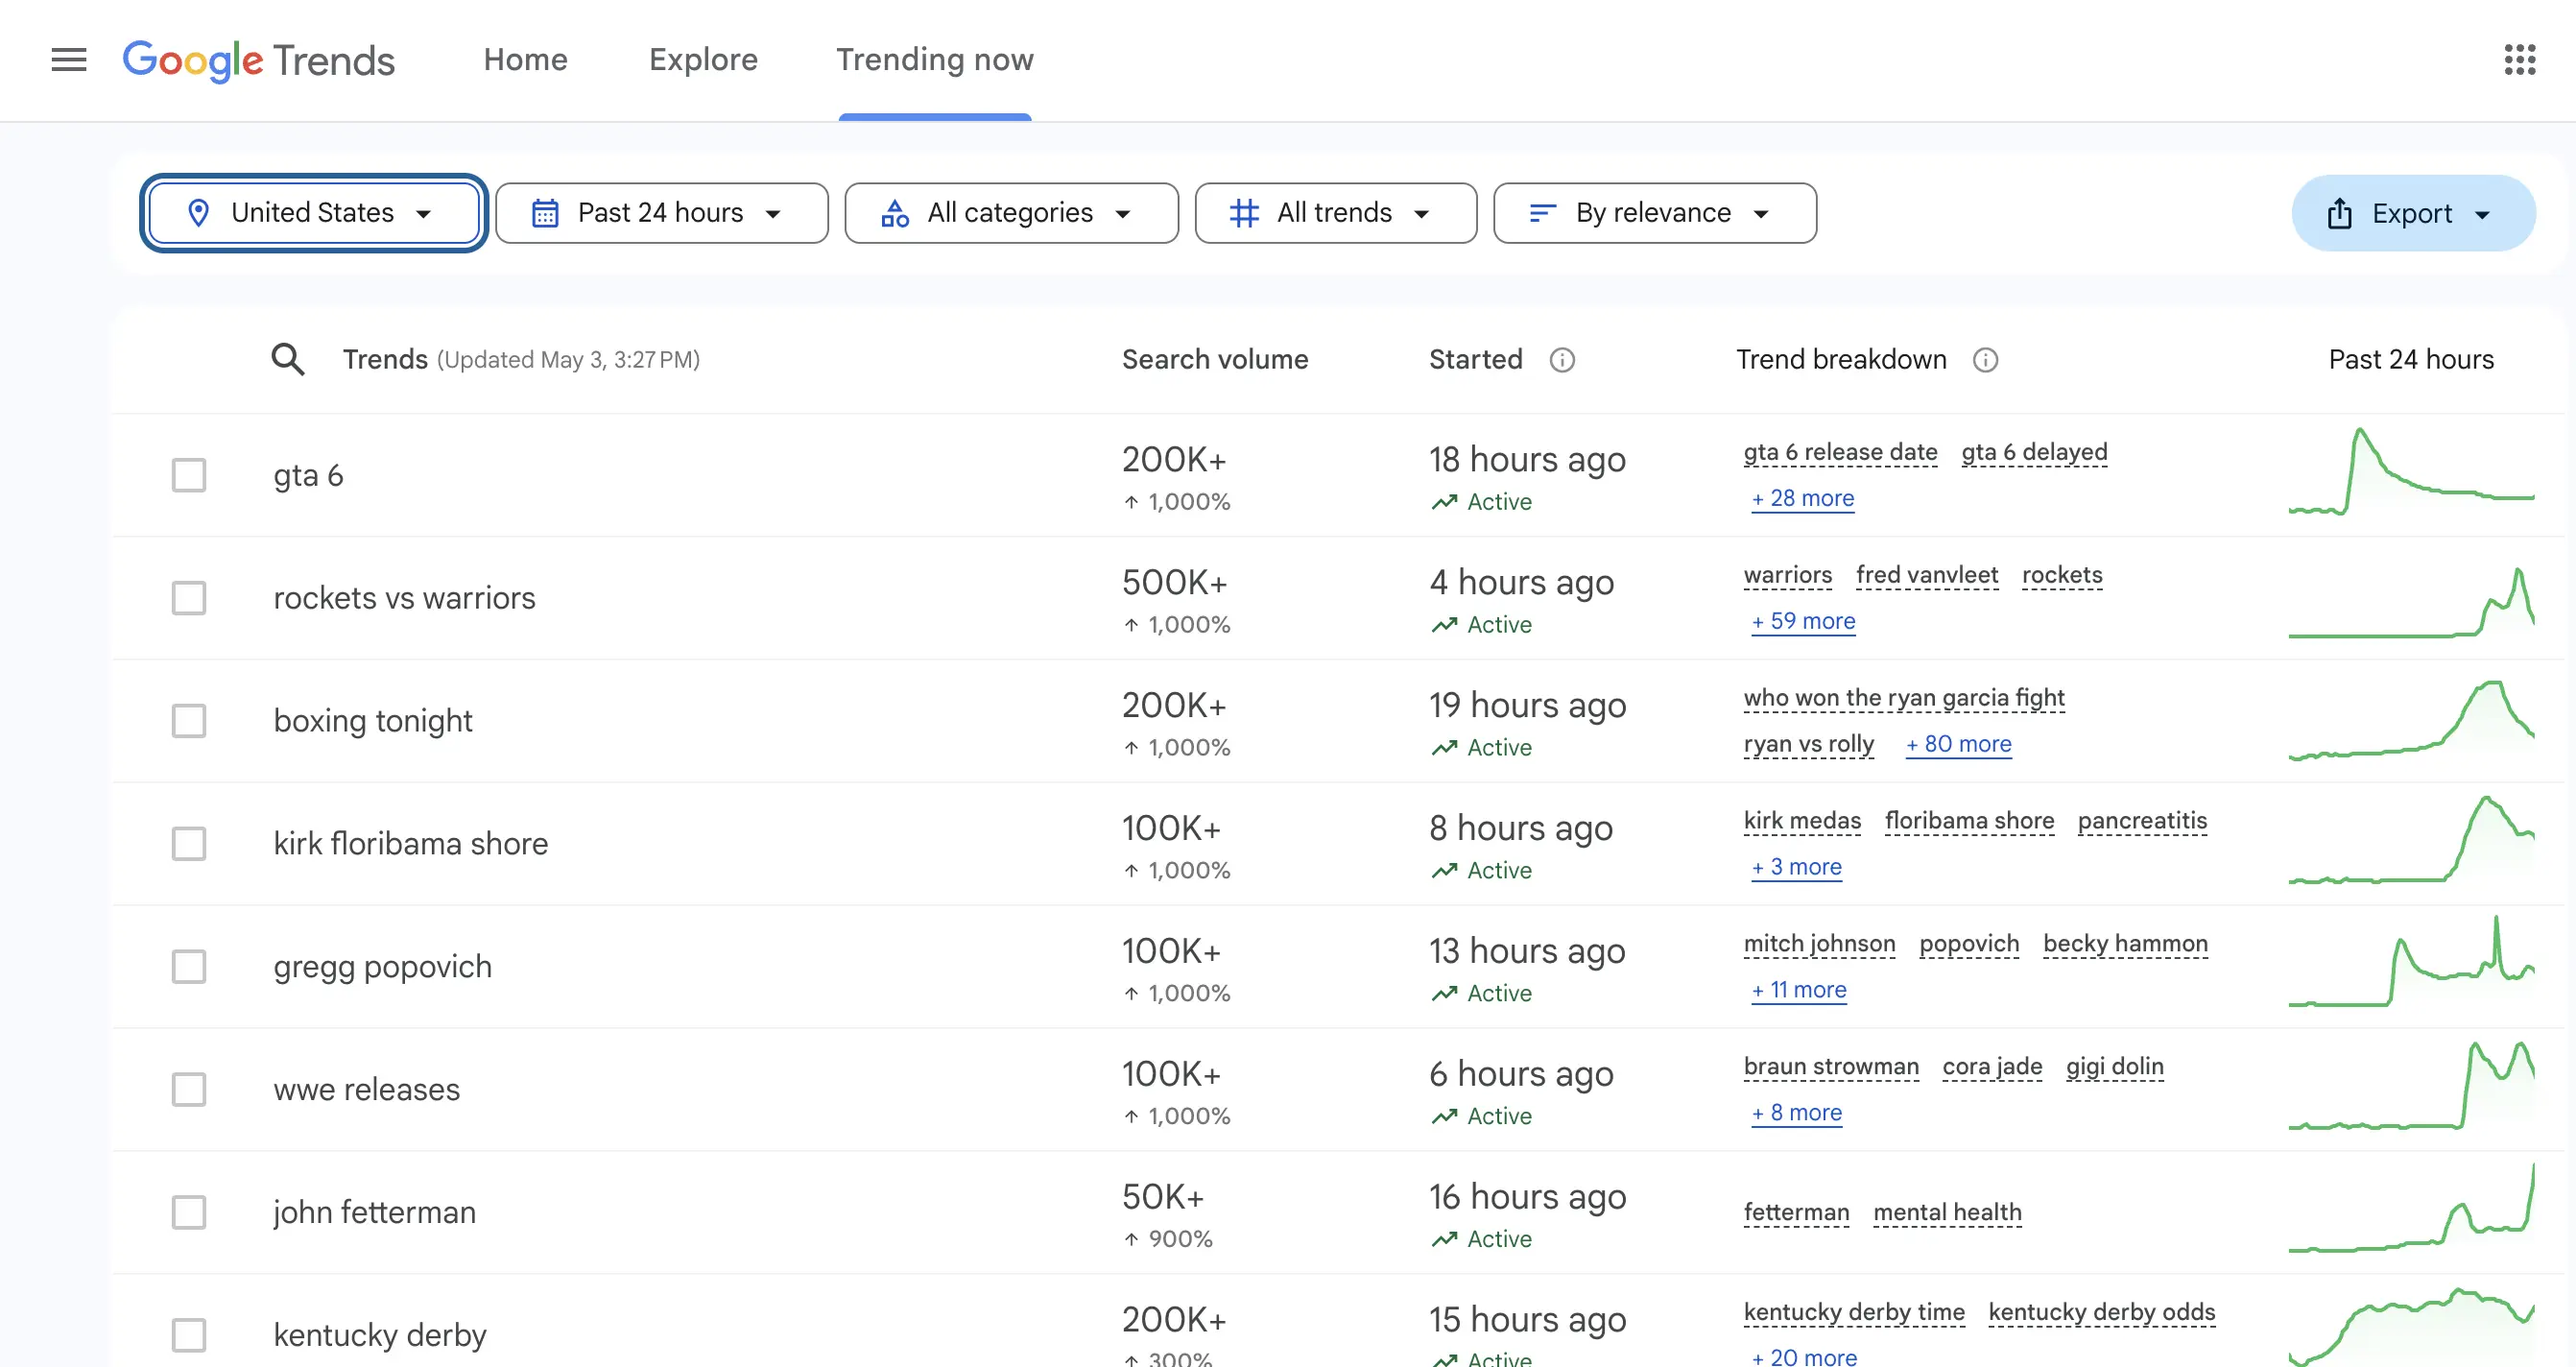Select the wwe releases checkbox

pyautogui.click(x=189, y=1089)
